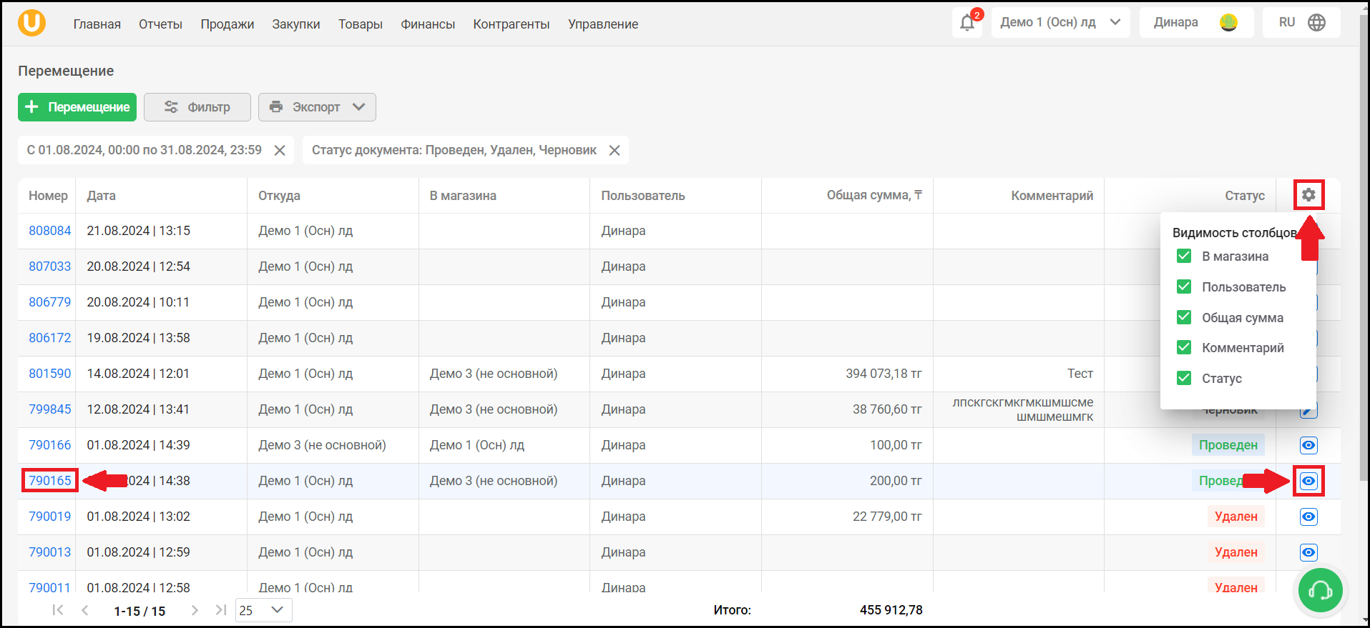Go to previous page arrow
Image resolution: width=1370 pixels, height=628 pixels.
[85, 610]
